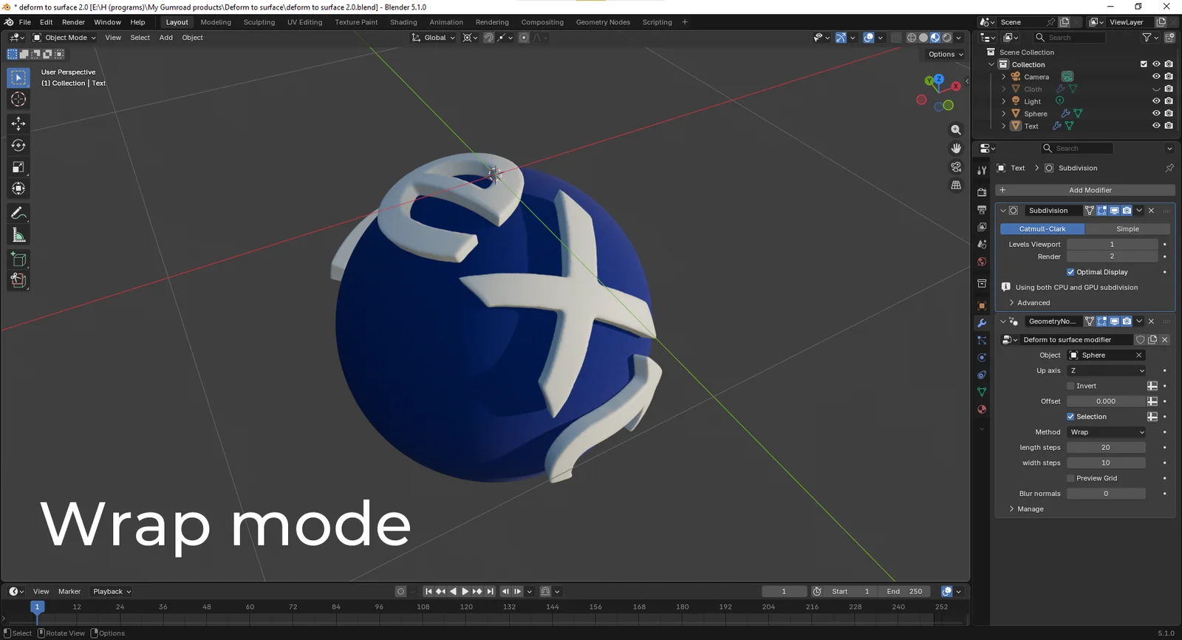The image size is (1182, 640).
Task: Click the outliner Search field
Action: 1069,38
